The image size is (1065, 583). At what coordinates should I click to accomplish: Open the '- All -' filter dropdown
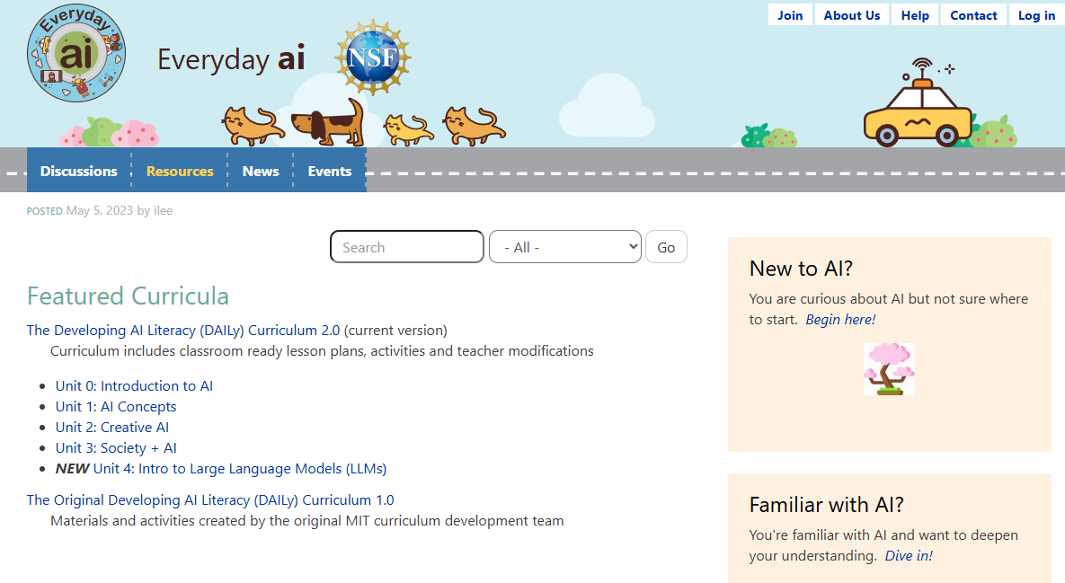coord(565,247)
